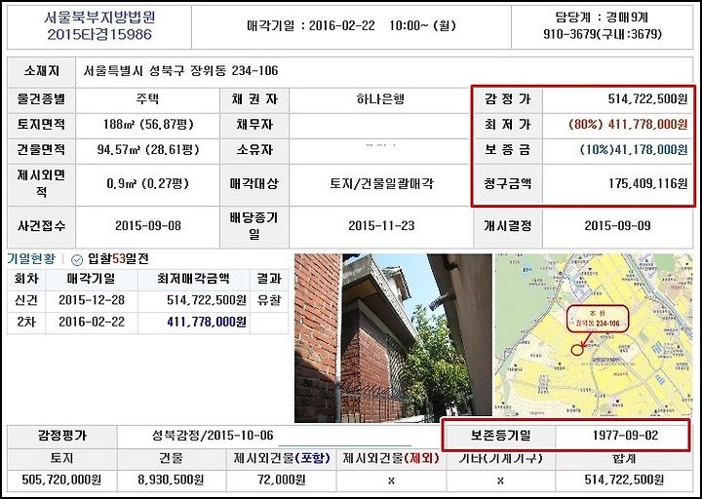Viewport: 702px width, 499px height.
Task: Click the total 514,722,500원 under 합계
Action: tap(624, 480)
